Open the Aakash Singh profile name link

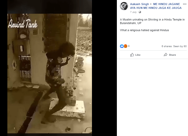139,4
